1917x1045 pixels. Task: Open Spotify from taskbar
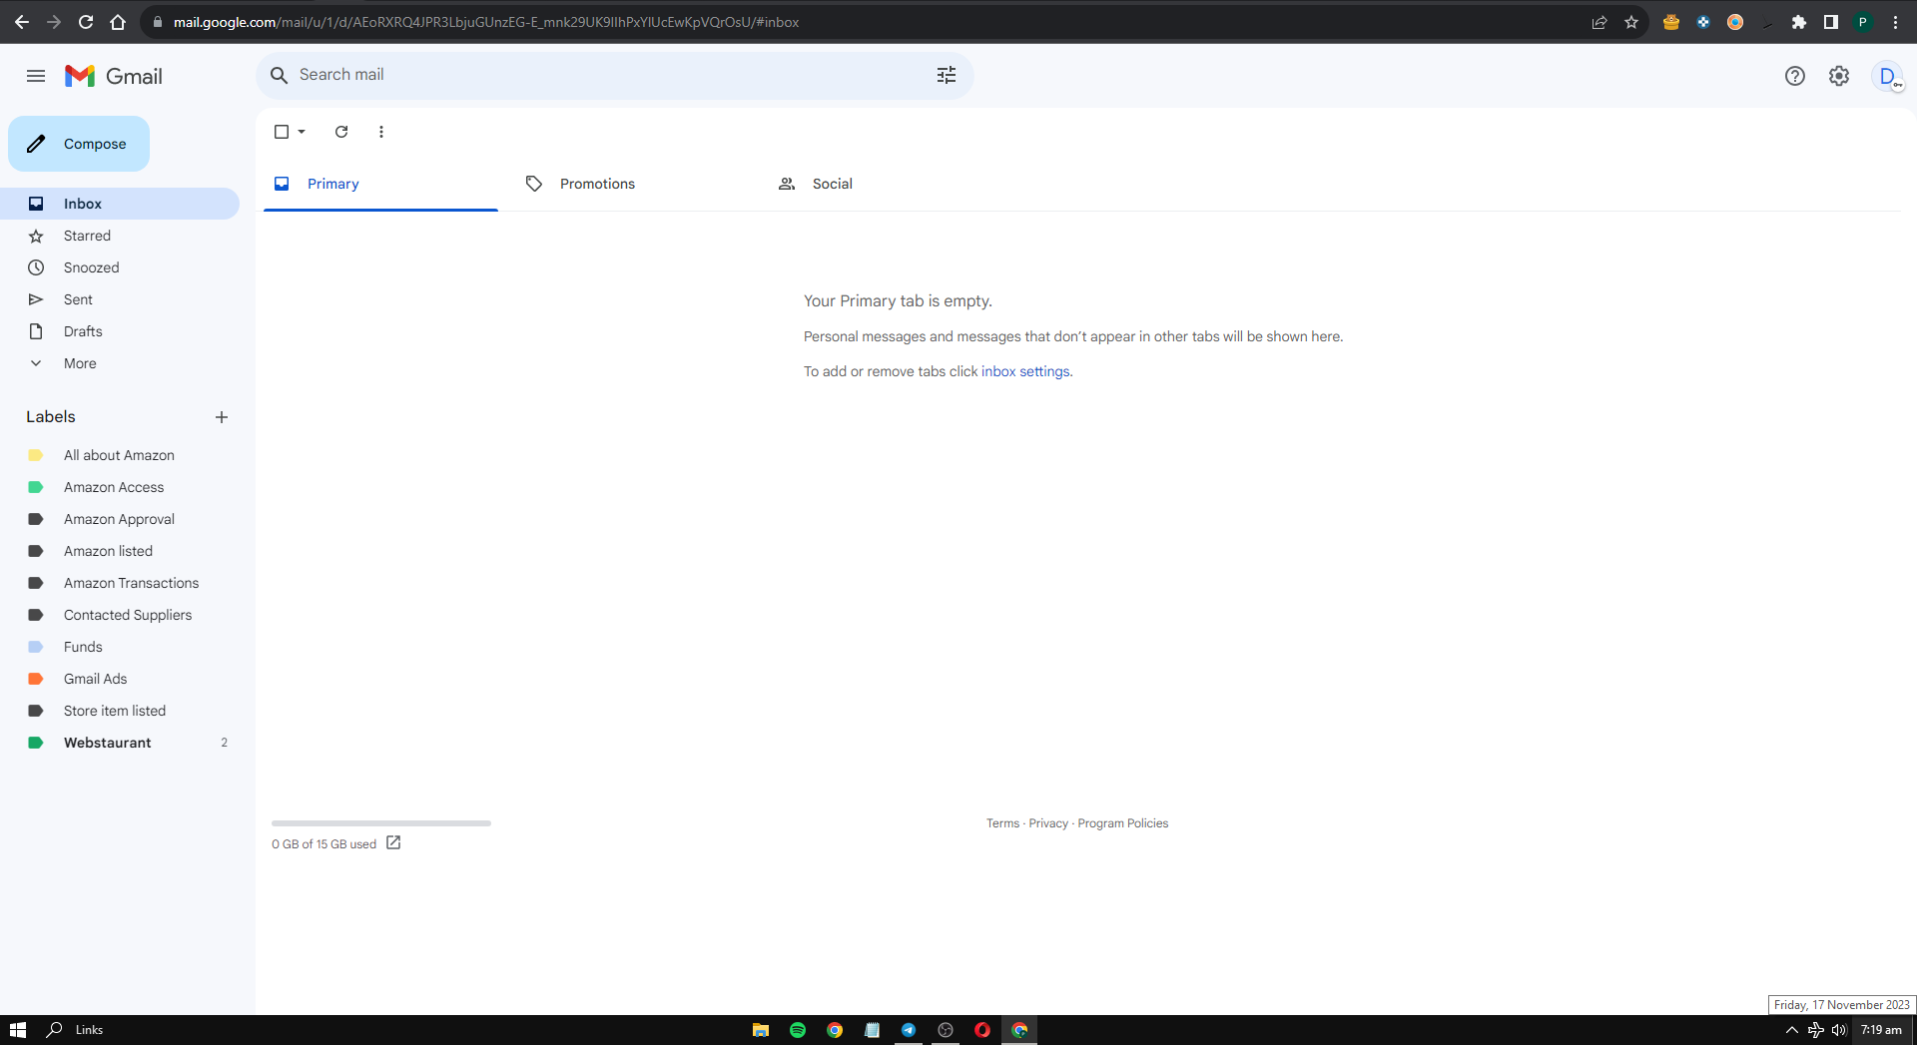(798, 1030)
